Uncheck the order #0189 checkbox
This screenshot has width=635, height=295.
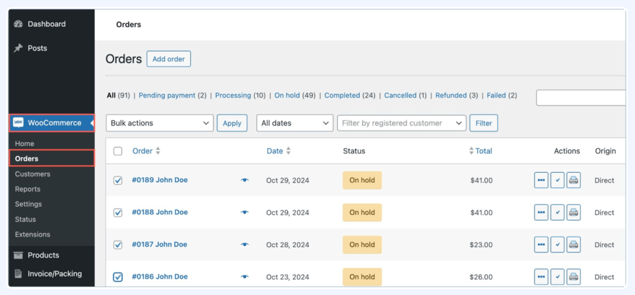[x=118, y=180]
